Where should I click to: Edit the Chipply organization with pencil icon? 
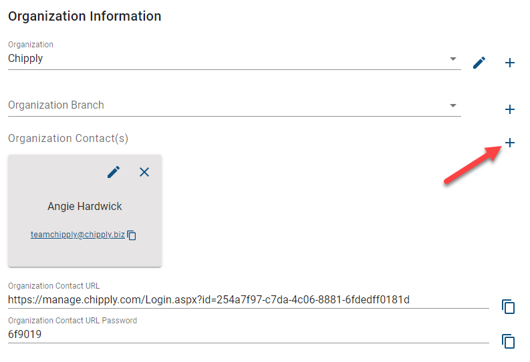pyautogui.click(x=479, y=63)
